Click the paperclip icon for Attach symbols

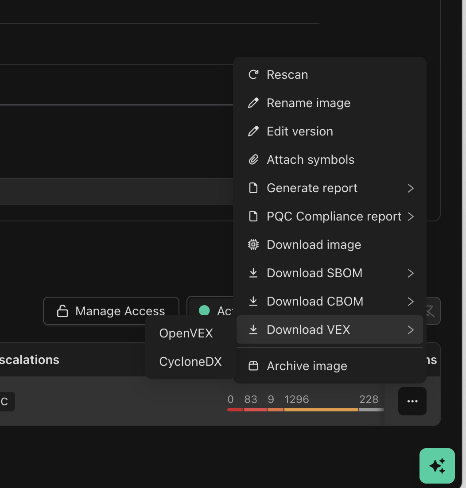pyautogui.click(x=253, y=159)
